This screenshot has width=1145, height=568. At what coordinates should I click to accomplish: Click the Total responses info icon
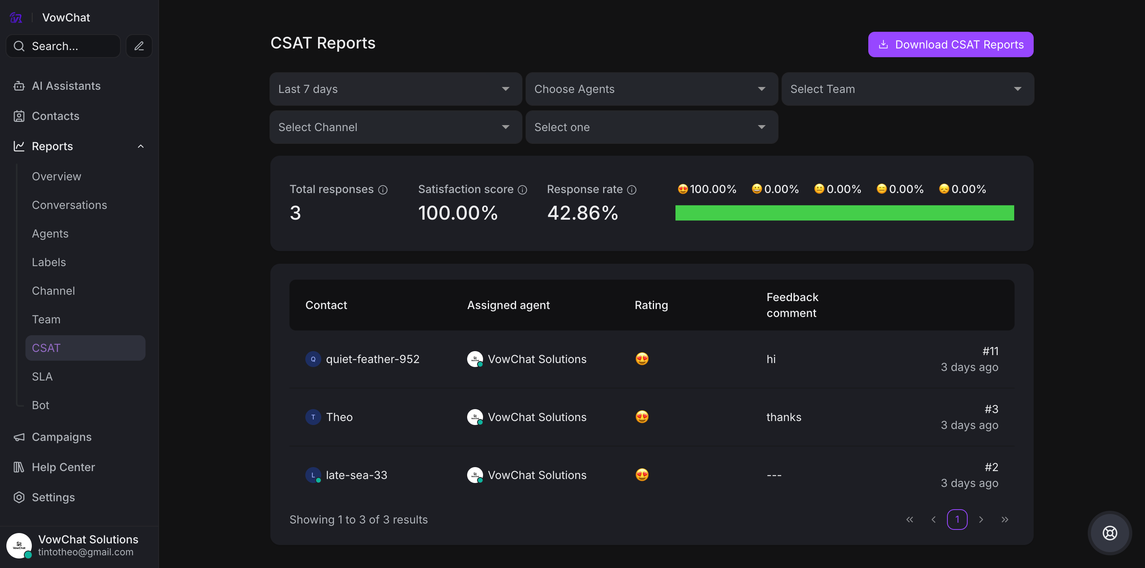pos(383,190)
